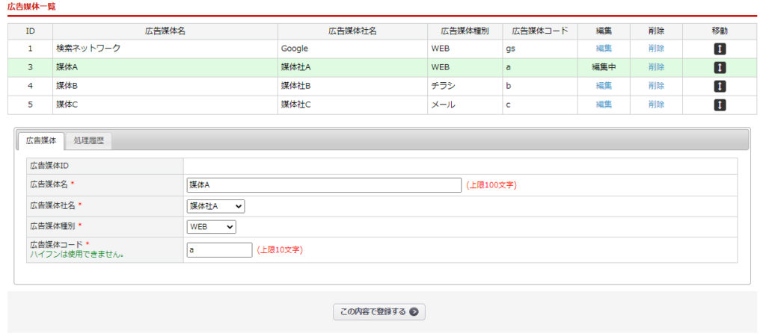Open the 処理履歴 tab
Image resolution: width=766 pixels, height=336 pixels.
89,141
